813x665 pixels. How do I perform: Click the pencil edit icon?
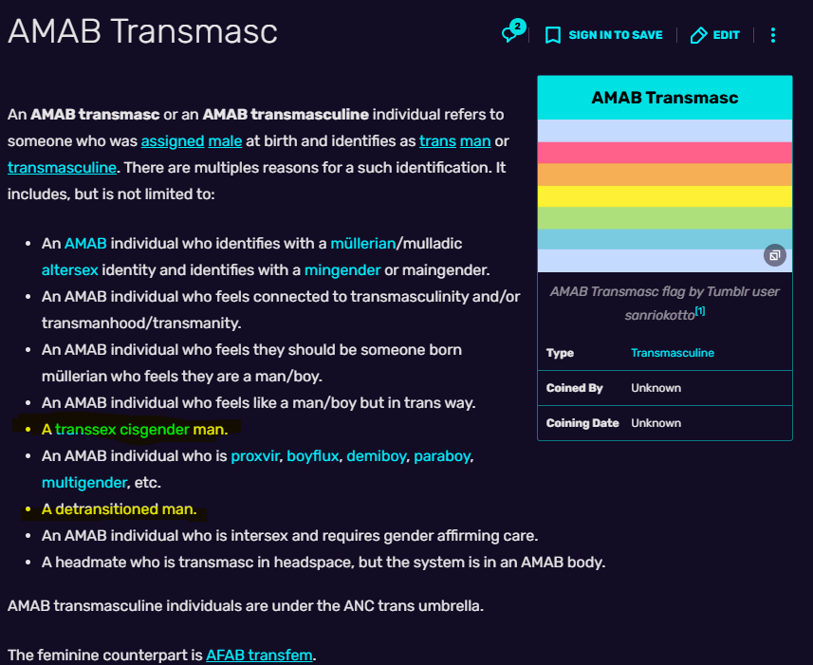pyautogui.click(x=699, y=35)
